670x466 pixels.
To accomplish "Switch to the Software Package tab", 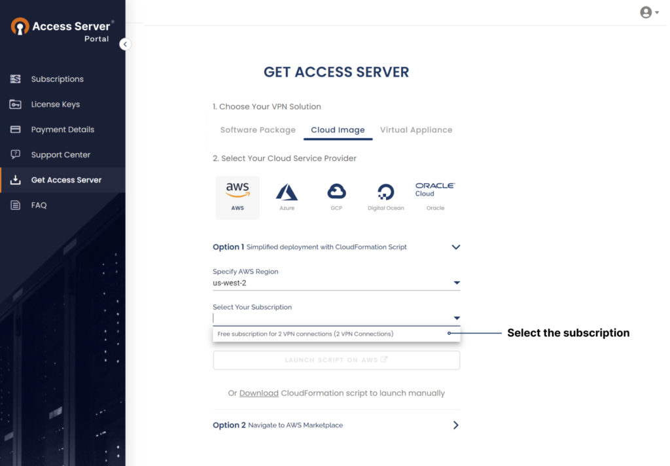I will click(x=258, y=130).
